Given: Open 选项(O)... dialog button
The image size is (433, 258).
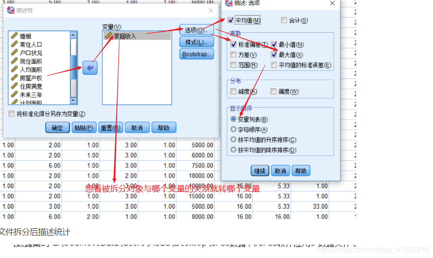Looking at the screenshot, I should [197, 30].
